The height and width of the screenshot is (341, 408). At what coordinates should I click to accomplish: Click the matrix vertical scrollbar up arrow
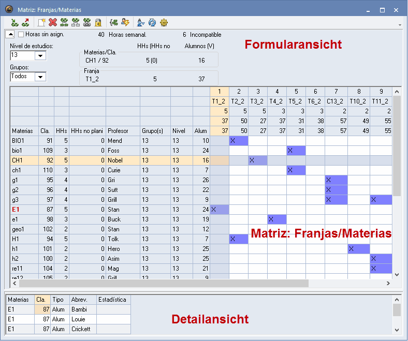point(397,92)
